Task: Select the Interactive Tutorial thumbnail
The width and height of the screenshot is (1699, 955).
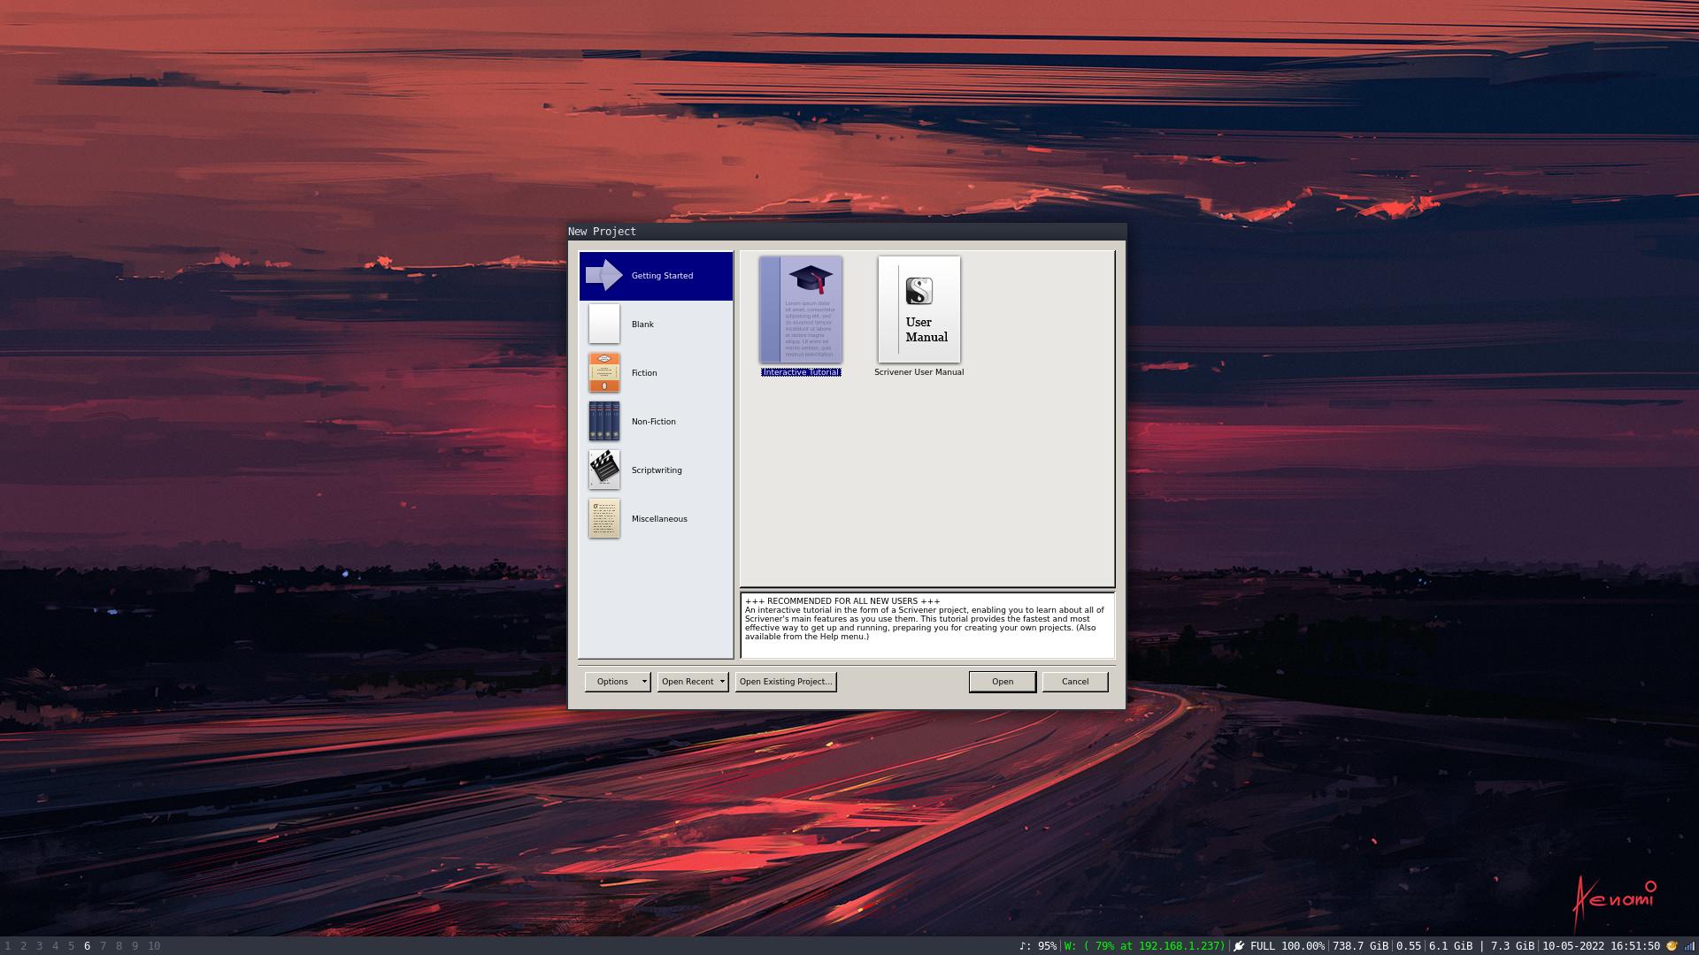Action: pyautogui.click(x=801, y=309)
